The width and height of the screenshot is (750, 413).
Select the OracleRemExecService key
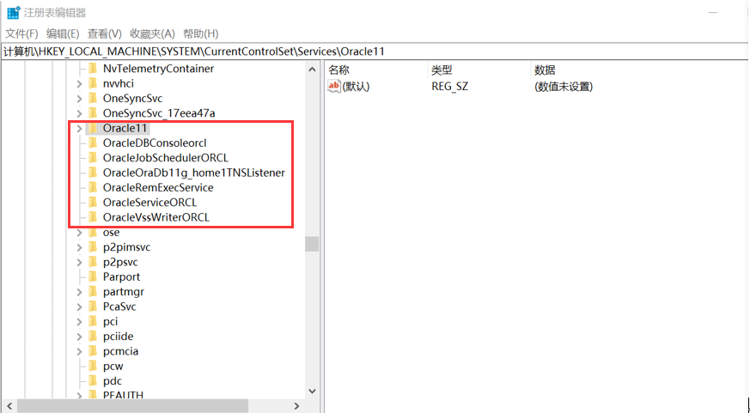[158, 187]
